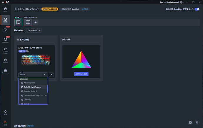Click the blue enable Prism button

point(81,74)
